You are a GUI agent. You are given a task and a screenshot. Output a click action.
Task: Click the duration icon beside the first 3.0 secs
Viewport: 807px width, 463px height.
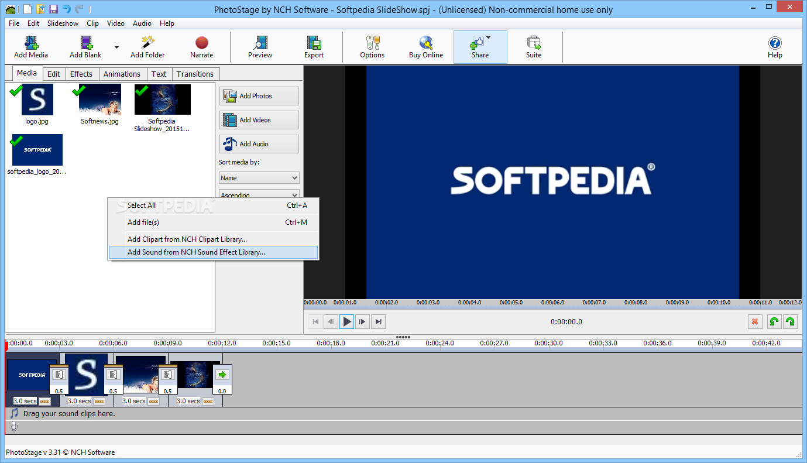coord(44,401)
